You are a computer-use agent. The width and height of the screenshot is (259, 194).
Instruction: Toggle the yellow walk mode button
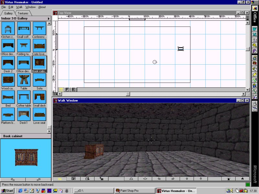(60, 179)
